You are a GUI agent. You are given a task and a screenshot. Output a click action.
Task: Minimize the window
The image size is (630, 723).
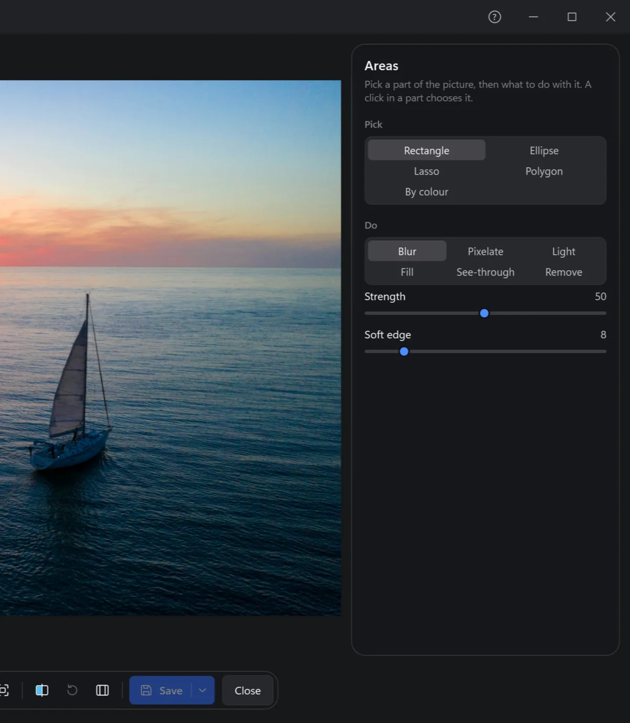[533, 17]
